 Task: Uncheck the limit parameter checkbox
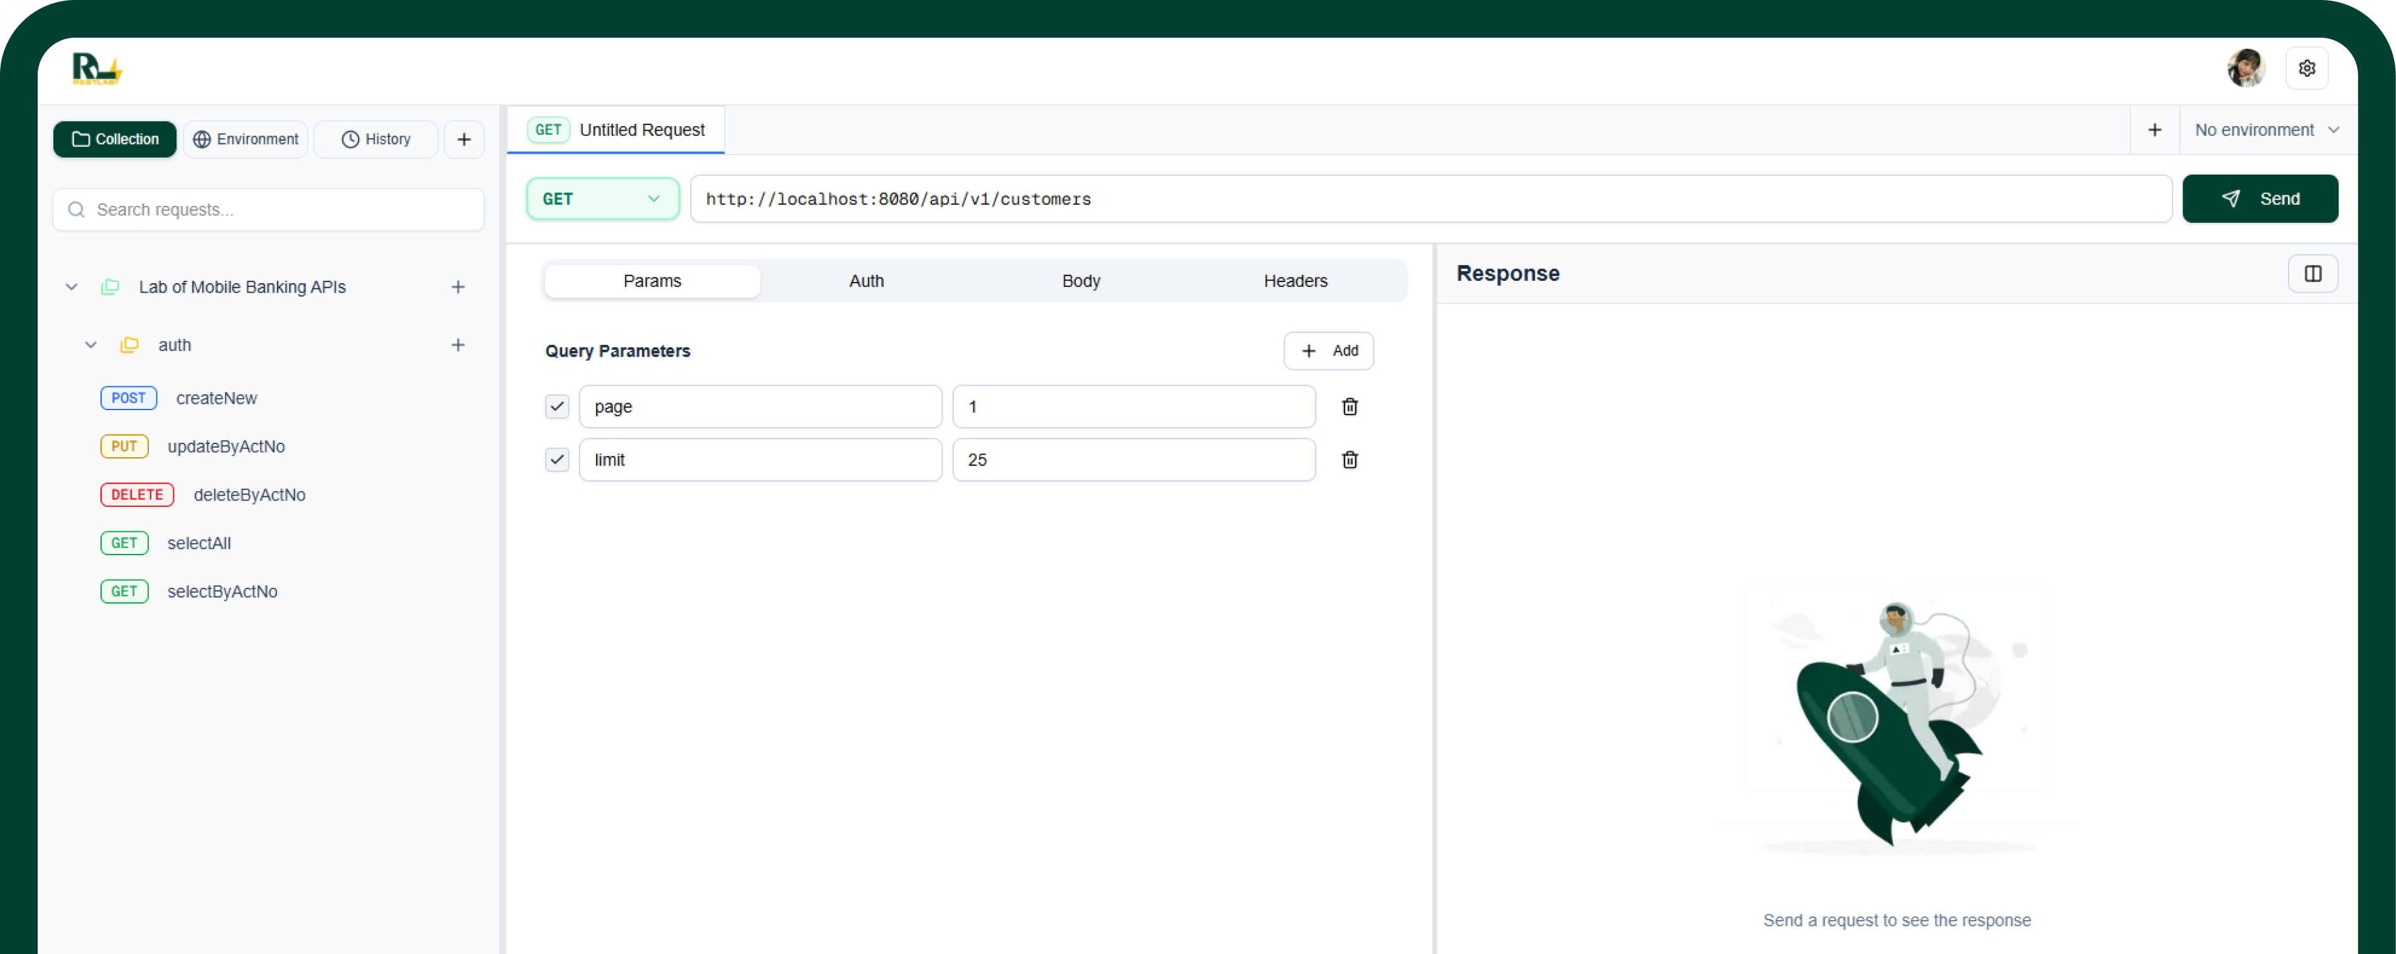(557, 459)
